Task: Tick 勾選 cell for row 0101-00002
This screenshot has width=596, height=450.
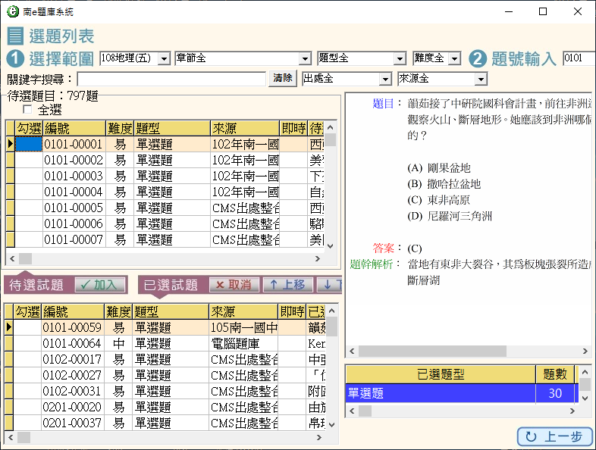Action: [x=29, y=160]
